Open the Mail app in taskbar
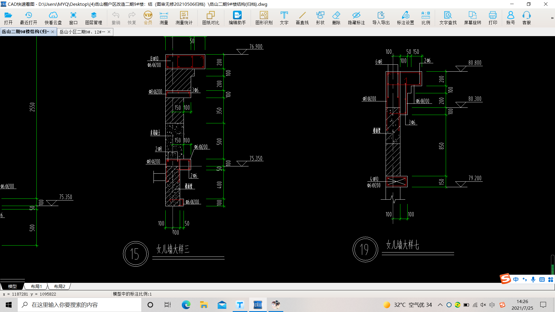 (222, 305)
